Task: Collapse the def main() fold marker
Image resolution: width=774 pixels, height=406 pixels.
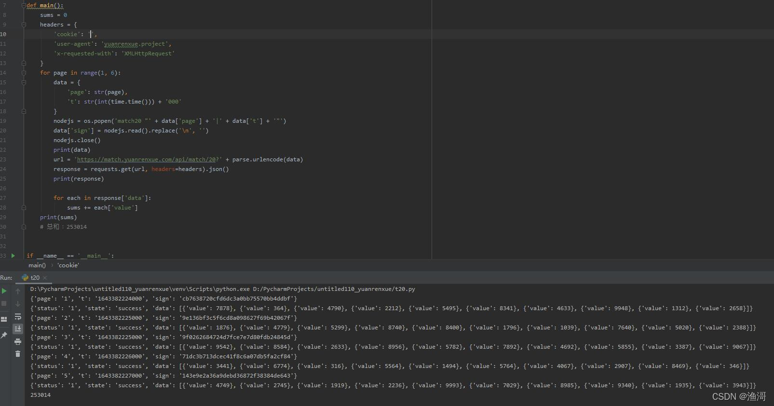Action: point(24,5)
